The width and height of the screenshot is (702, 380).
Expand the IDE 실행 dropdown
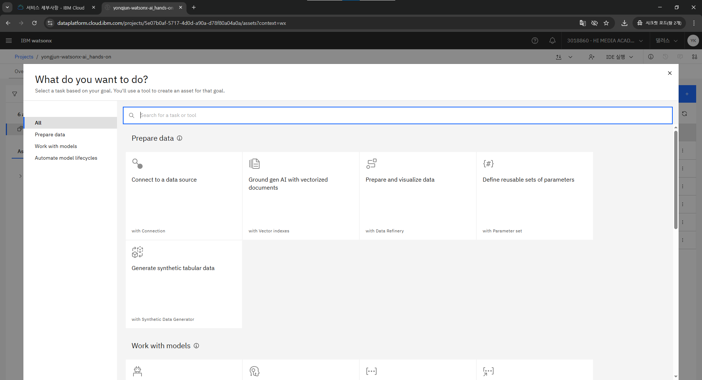click(x=619, y=57)
